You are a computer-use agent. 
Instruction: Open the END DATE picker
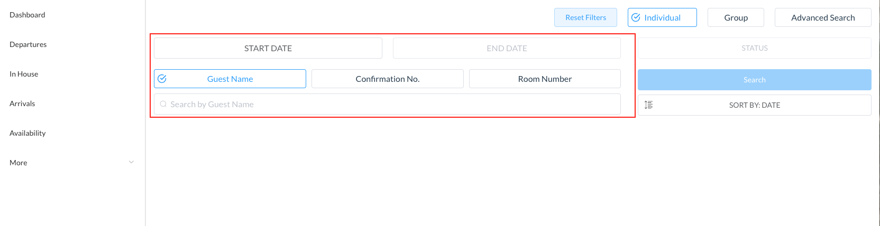[507, 48]
